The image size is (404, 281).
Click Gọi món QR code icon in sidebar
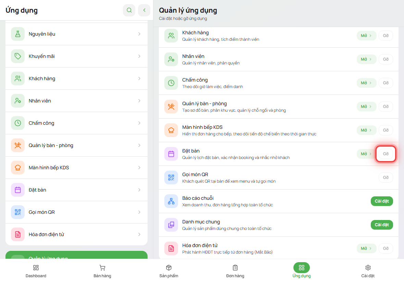coord(18,212)
